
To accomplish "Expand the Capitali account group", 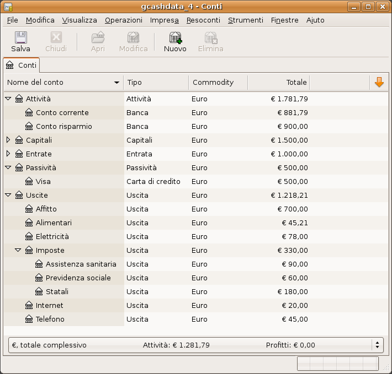I will coord(8,140).
